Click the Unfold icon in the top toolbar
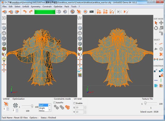The width and height of the screenshot is (165, 121). 79,11
